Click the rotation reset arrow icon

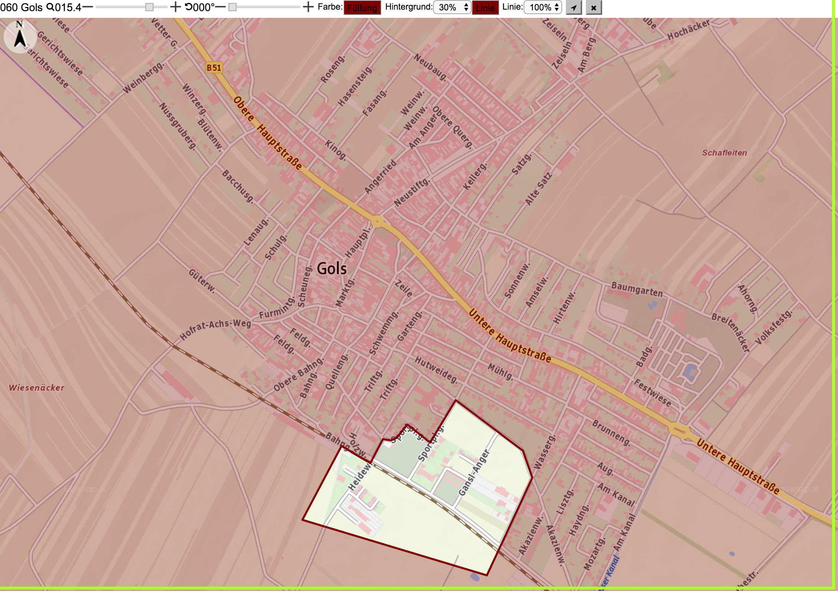(x=188, y=7)
